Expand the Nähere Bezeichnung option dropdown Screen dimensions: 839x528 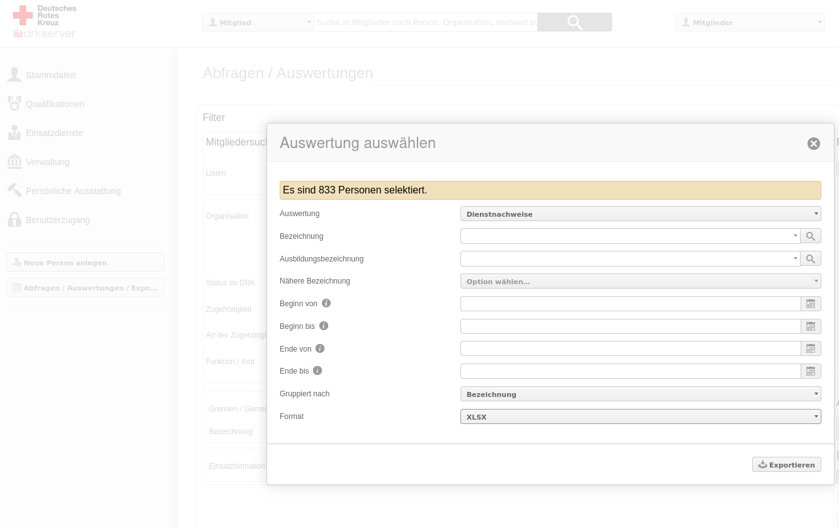tap(640, 282)
